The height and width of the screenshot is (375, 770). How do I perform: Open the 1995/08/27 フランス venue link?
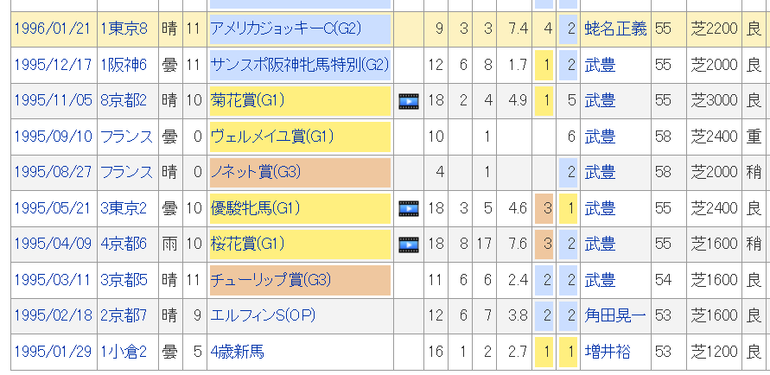point(127,172)
